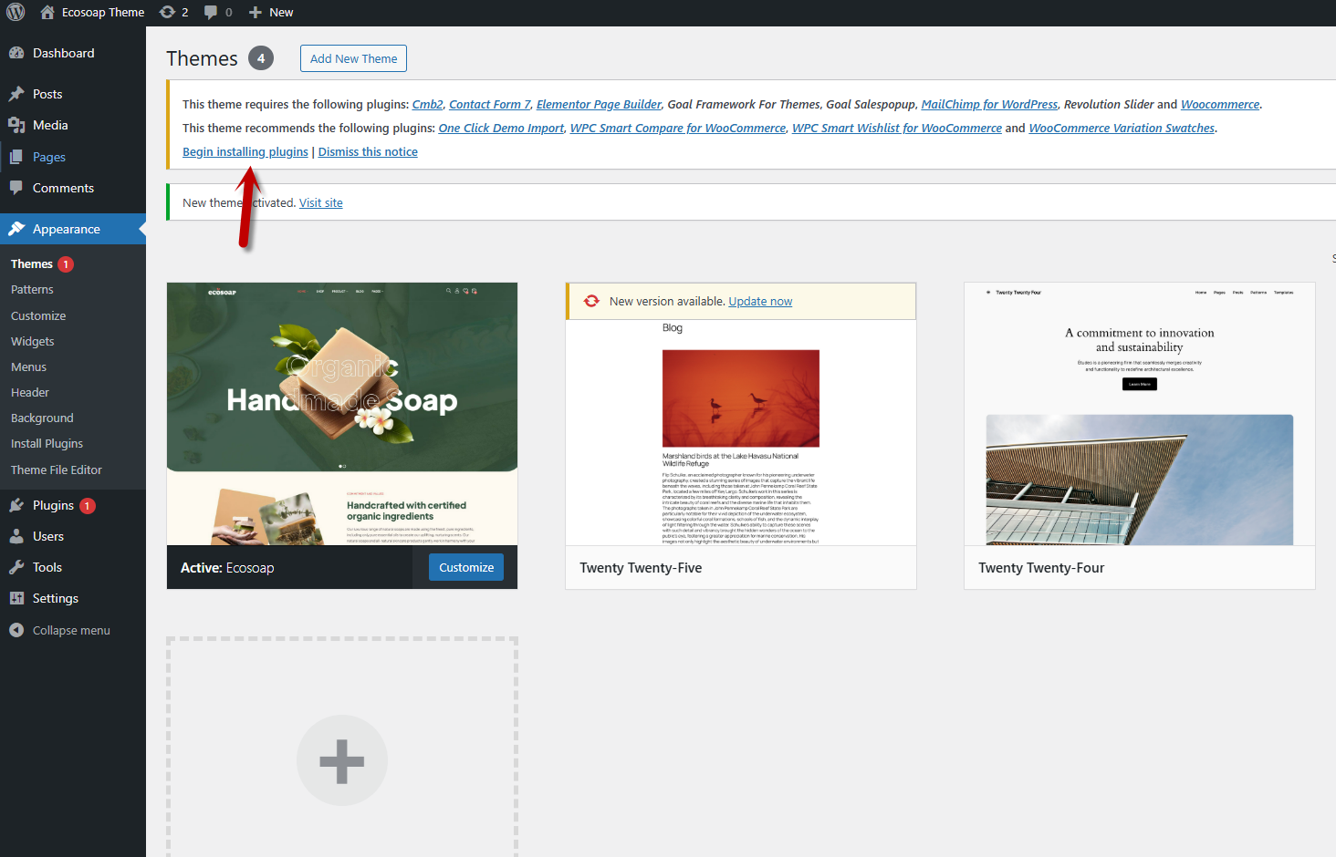The width and height of the screenshot is (1336, 857).
Task: Click the large plus icon to add theme
Action: coord(342,760)
